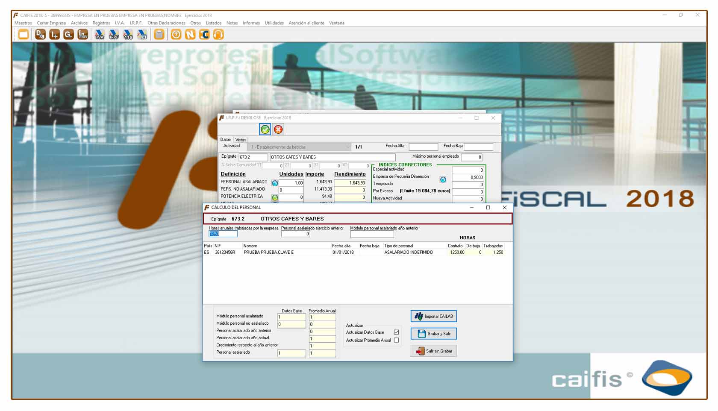Click Cerrar Empresa in the menu bar
Viewport: 718px width, 411px height.
tap(51, 23)
